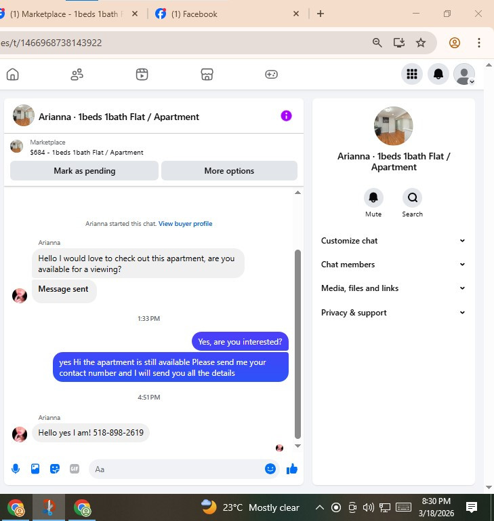Click the 'yes Hi the apartment is still available' message
This screenshot has height=521, width=494.
pos(171,367)
